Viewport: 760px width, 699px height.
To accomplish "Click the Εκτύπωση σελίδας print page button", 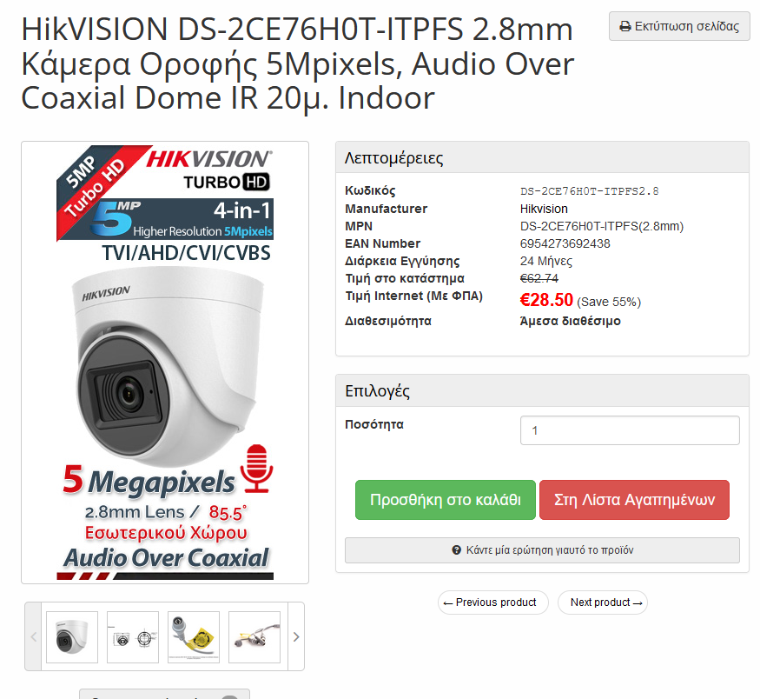I will click(679, 26).
